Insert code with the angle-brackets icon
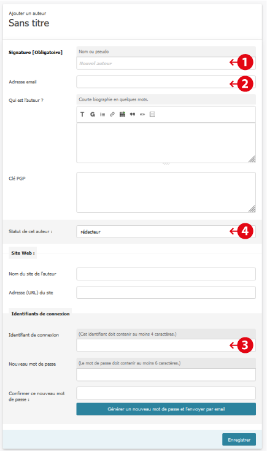The width and height of the screenshot is (267, 451). coord(142,115)
